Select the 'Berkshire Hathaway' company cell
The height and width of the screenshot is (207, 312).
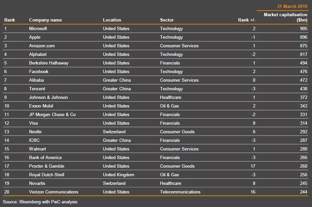tap(49, 63)
